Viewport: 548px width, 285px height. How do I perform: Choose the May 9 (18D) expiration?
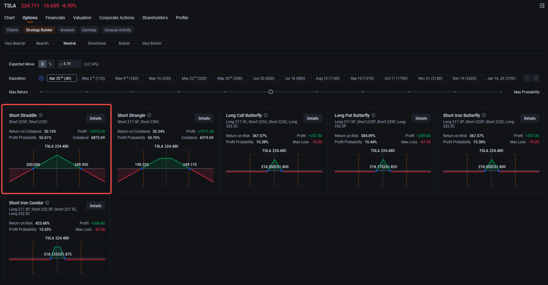click(x=128, y=78)
